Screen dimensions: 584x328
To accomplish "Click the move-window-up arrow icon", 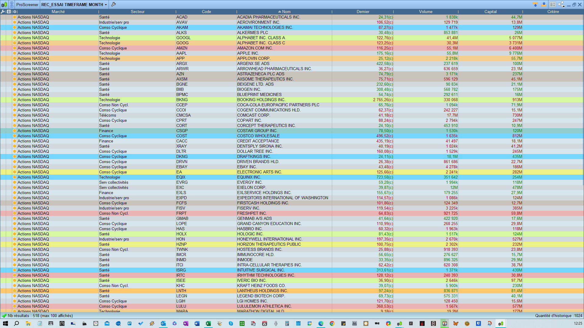I will [x=544, y=5].
